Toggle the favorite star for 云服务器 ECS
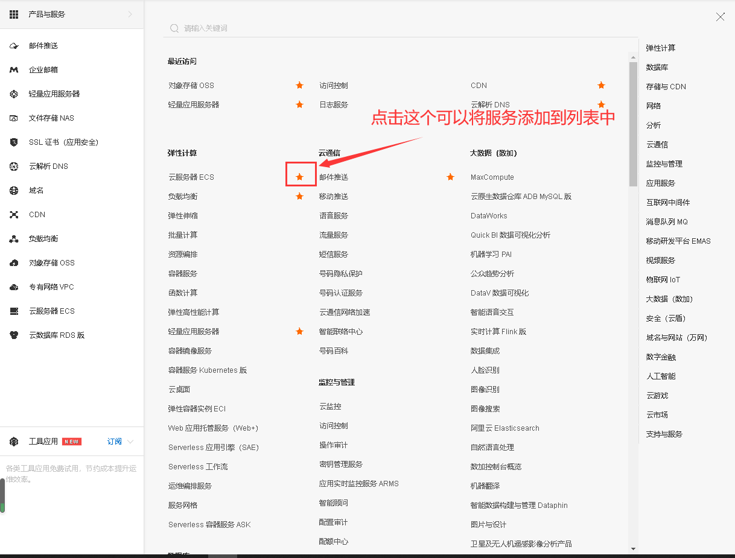Image resolution: width=735 pixels, height=558 pixels. 300,177
